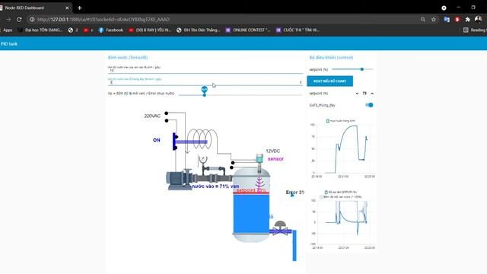Click the RESET BIỂU ĐỒ CHART button
This screenshot has height=274, width=487.
click(x=329, y=81)
